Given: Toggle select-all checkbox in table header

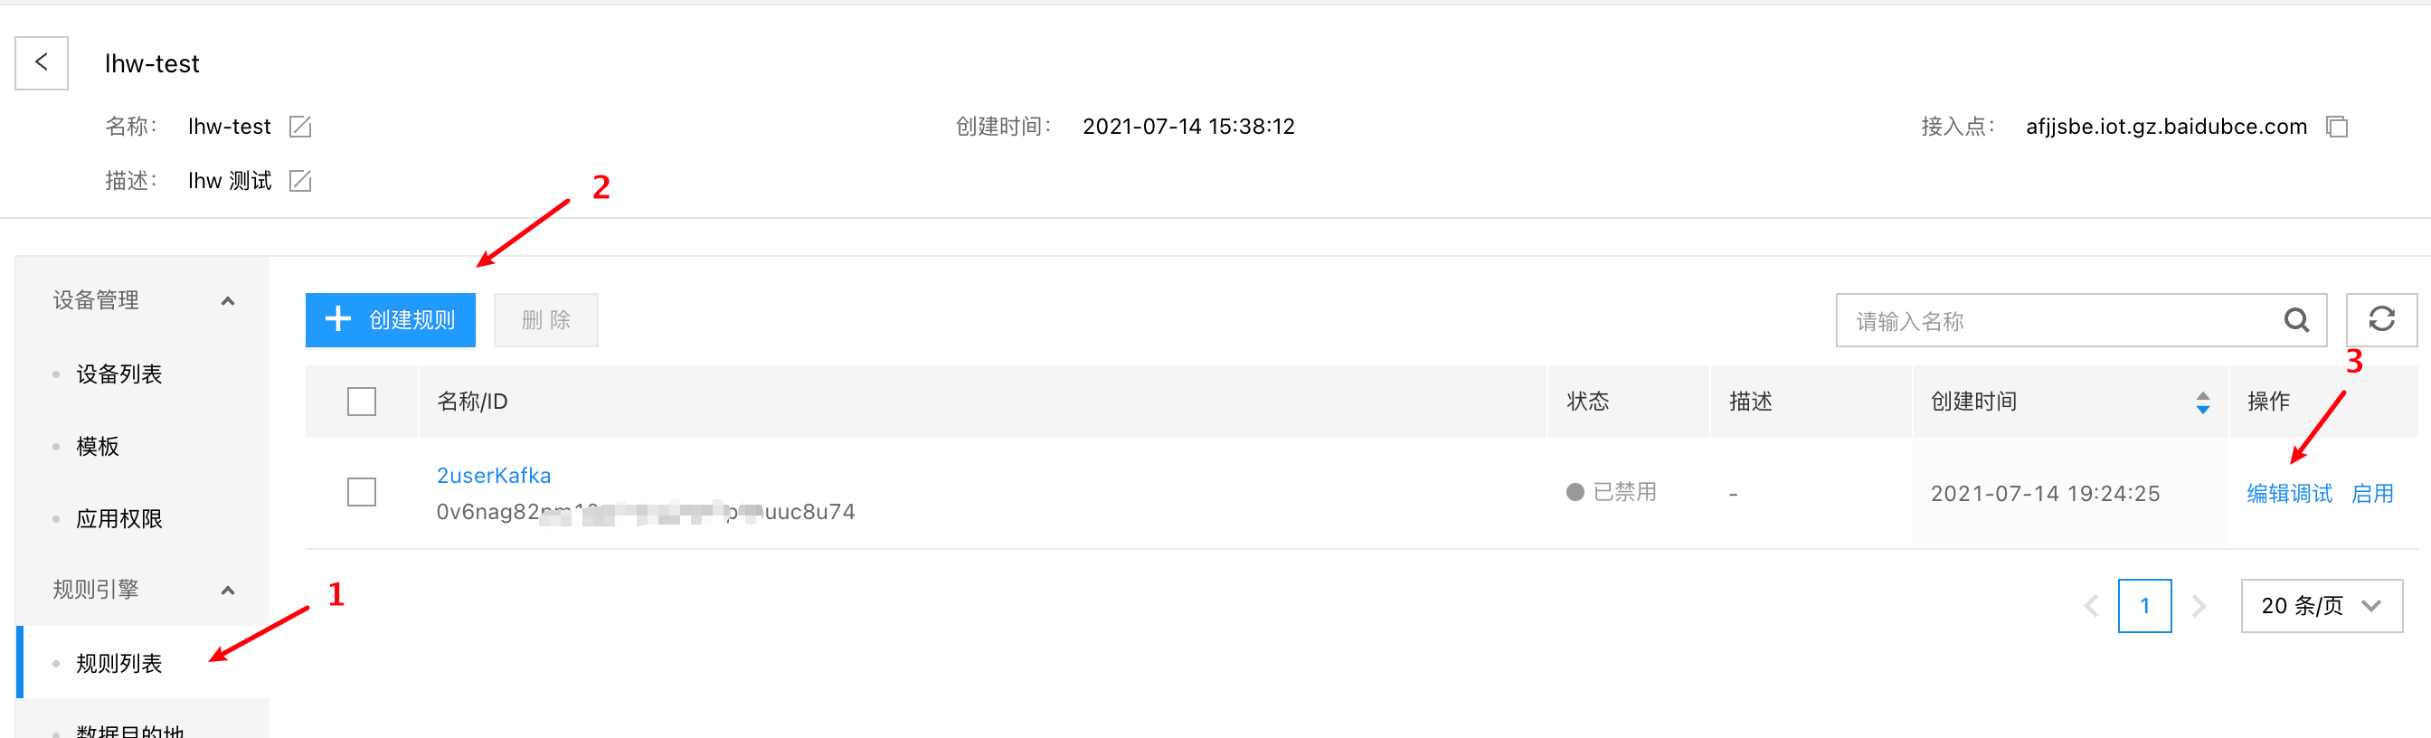Looking at the screenshot, I should (362, 402).
